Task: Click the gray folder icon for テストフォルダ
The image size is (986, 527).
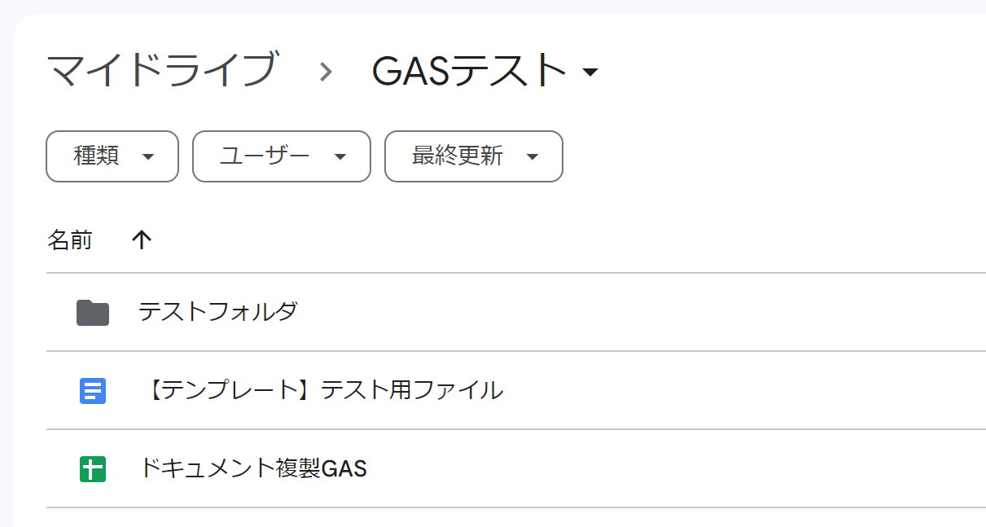Action: point(93,313)
